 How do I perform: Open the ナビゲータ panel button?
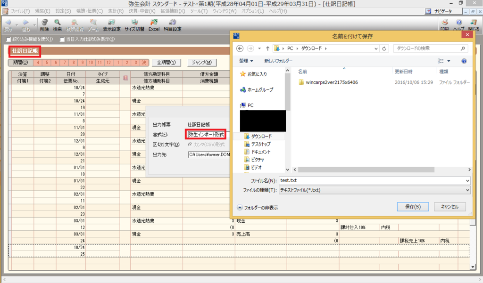click(x=443, y=11)
